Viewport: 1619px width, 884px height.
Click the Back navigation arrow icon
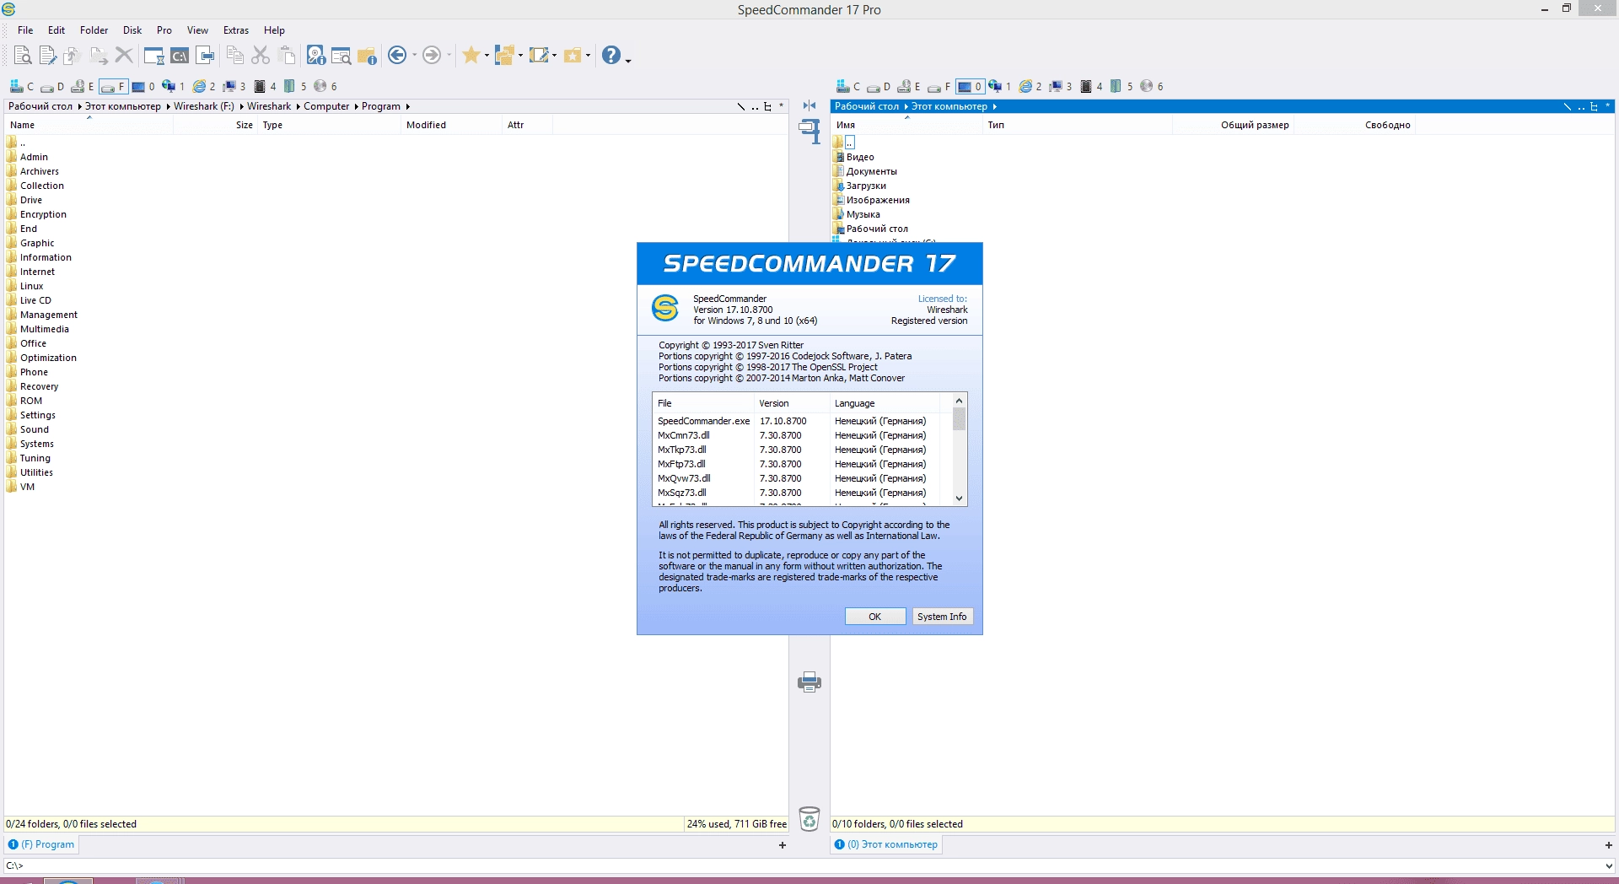pyautogui.click(x=397, y=56)
